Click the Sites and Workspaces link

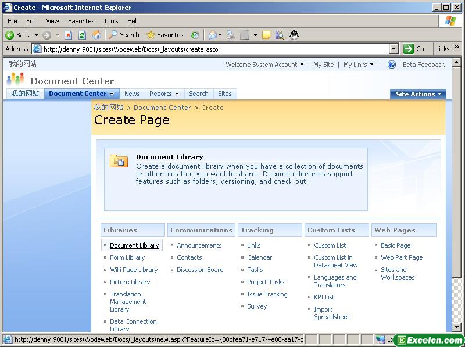pos(398,273)
